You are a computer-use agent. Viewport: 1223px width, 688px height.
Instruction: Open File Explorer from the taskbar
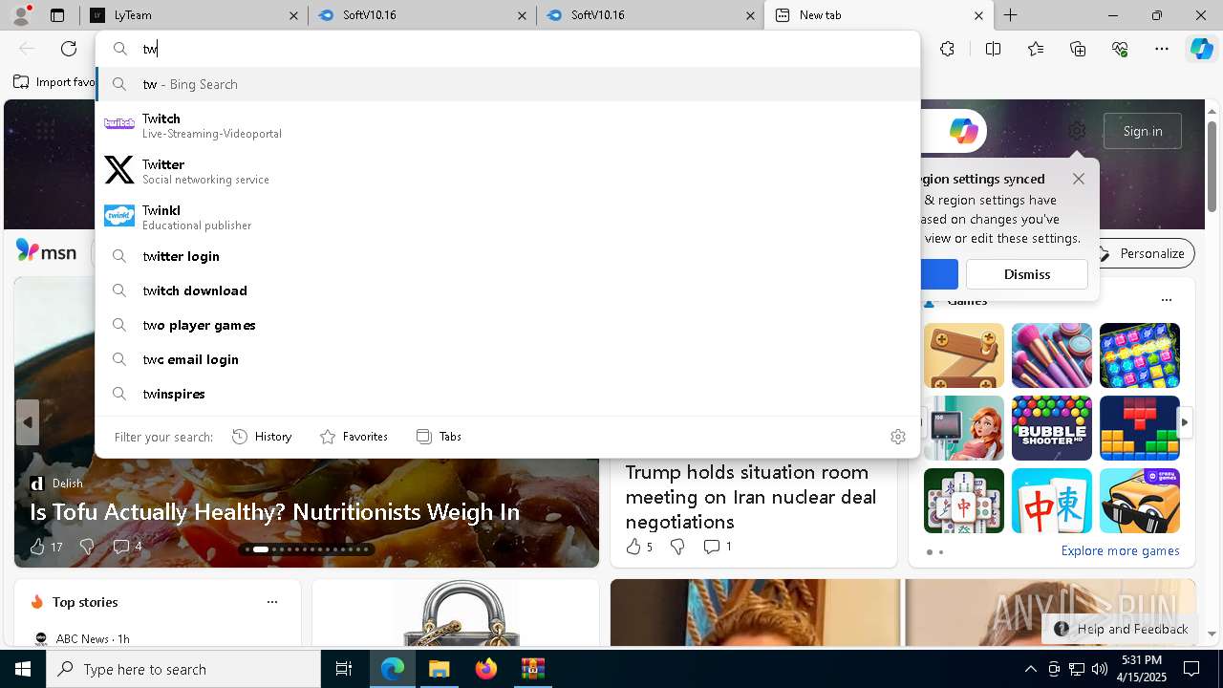(x=439, y=670)
